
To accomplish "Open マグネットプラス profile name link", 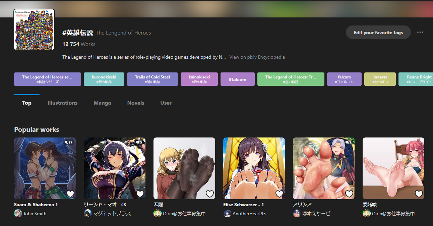I will coord(112,214).
